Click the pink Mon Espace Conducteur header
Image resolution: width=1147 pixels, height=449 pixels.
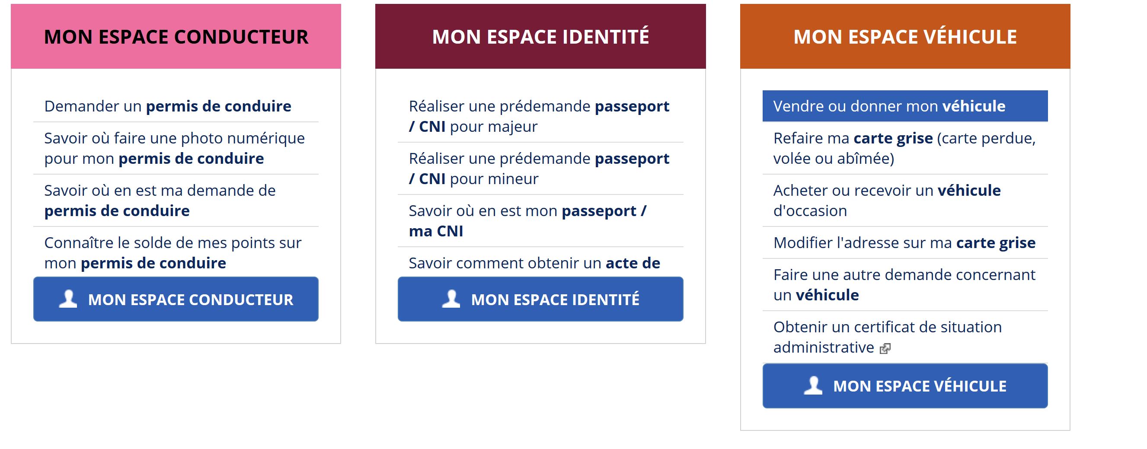click(176, 36)
